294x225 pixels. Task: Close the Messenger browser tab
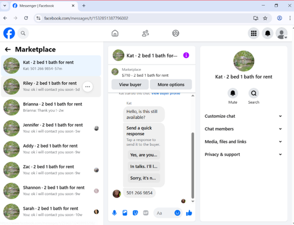[x=73, y=6]
